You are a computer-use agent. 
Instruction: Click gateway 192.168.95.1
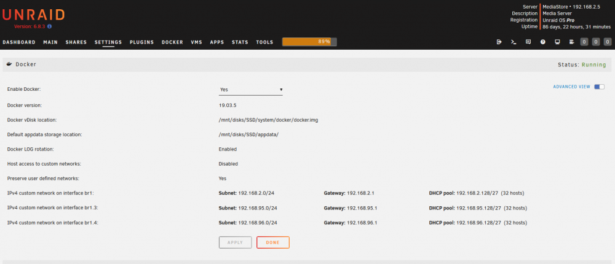coord(362,208)
